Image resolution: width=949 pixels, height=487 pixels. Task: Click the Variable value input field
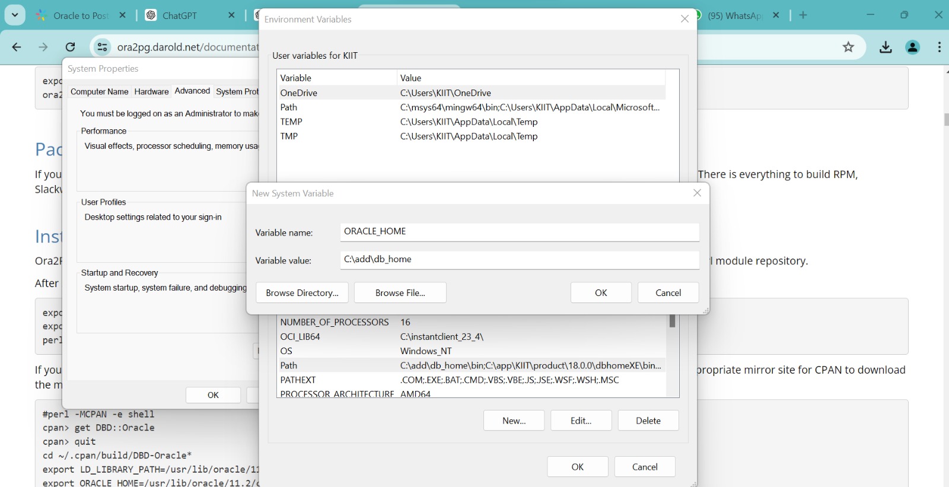tap(520, 260)
